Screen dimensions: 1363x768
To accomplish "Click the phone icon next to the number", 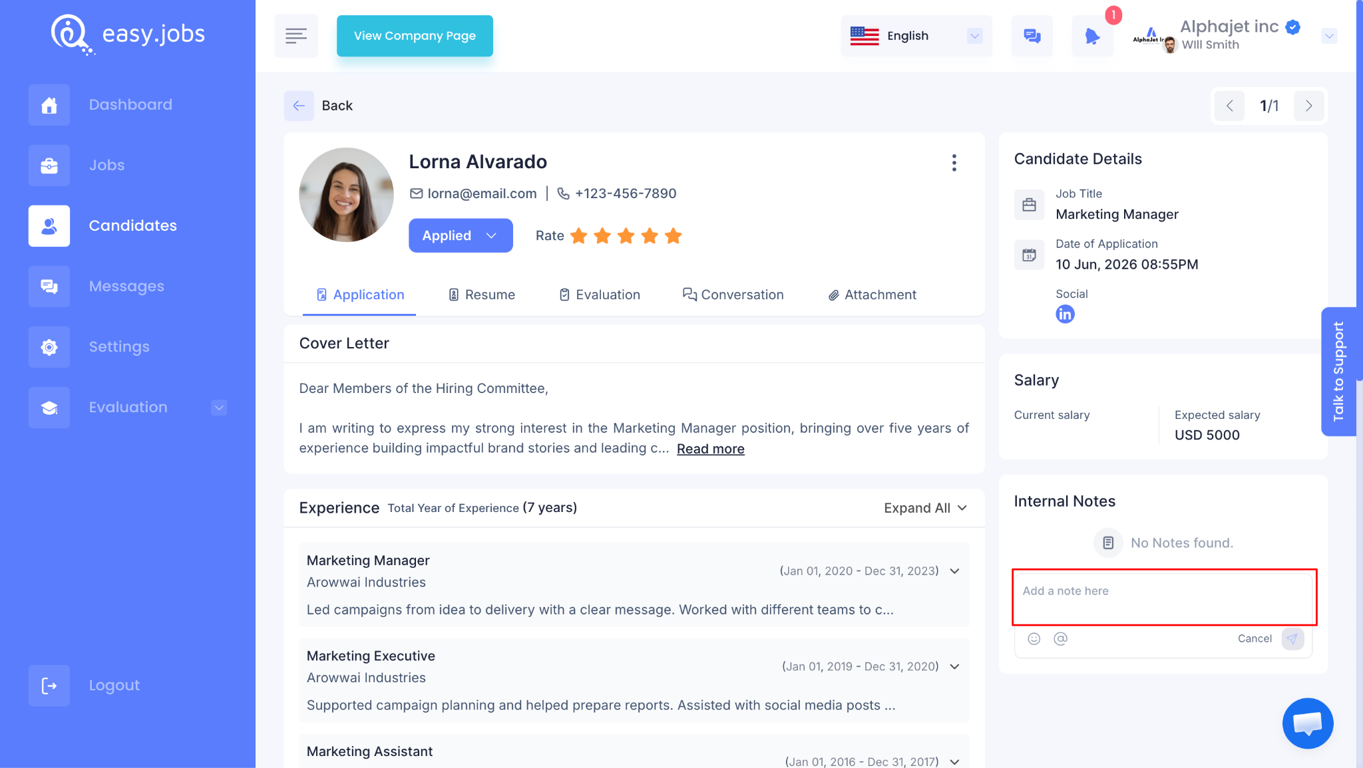I will [563, 193].
